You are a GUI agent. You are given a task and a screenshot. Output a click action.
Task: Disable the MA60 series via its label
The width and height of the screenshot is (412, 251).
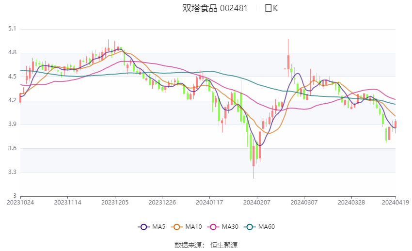coord(267,227)
